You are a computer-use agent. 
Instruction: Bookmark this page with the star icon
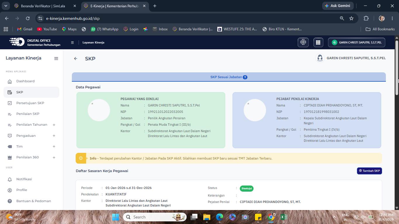(x=351, y=18)
